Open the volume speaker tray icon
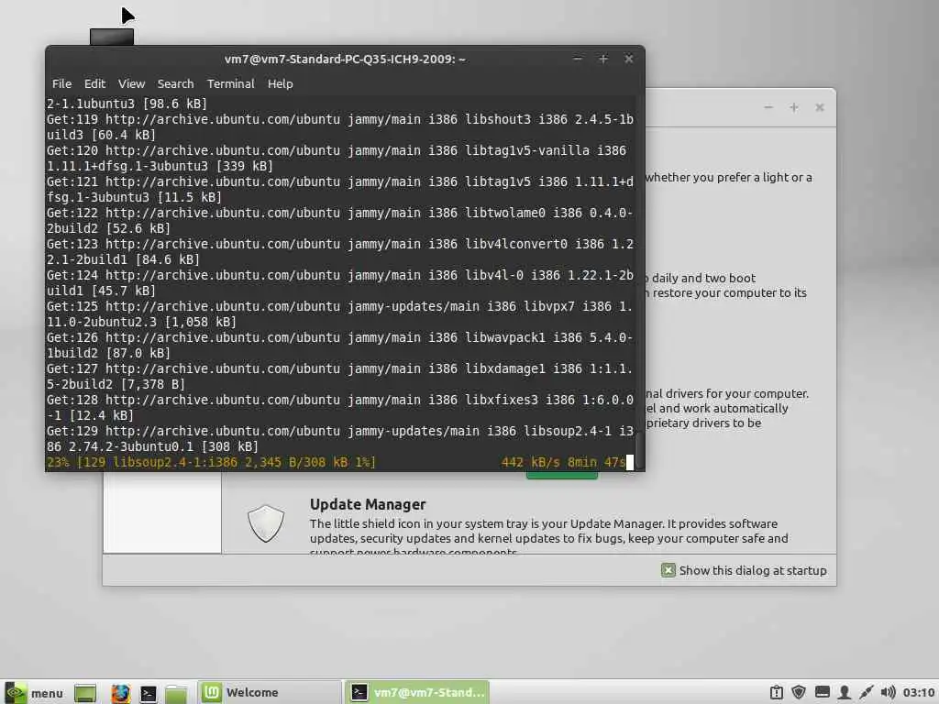This screenshot has height=704, width=939. coord(888,693)
